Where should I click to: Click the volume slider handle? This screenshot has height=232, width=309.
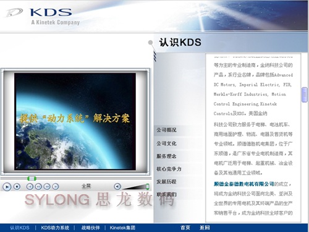(148, 186)
